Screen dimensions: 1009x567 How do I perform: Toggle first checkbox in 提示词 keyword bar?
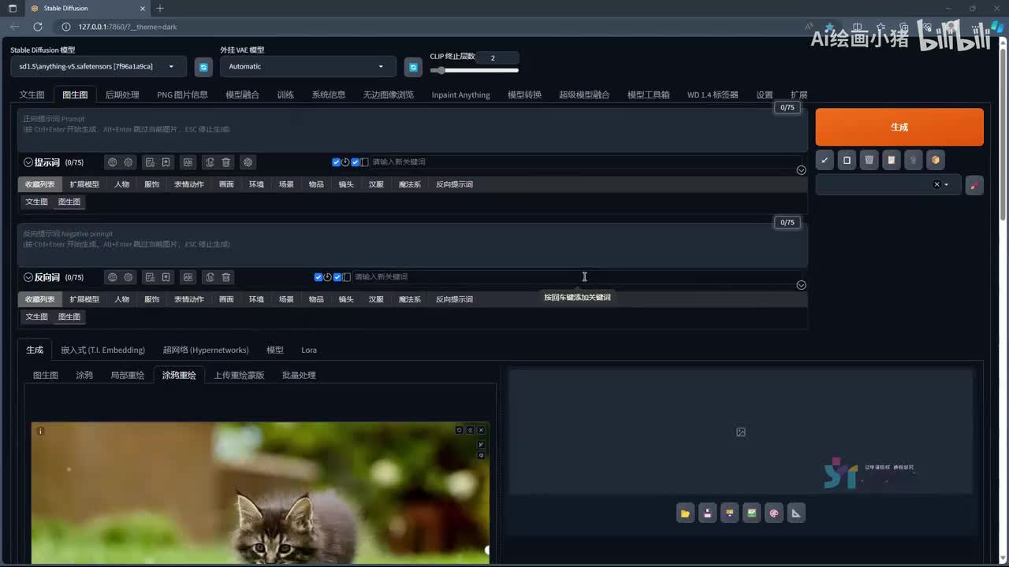[x=337, y=162]
